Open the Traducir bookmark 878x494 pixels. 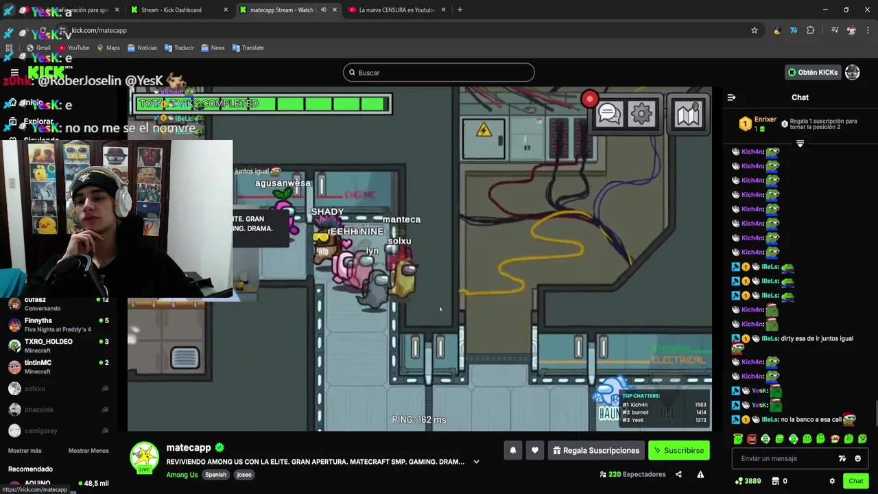point(179,48)
